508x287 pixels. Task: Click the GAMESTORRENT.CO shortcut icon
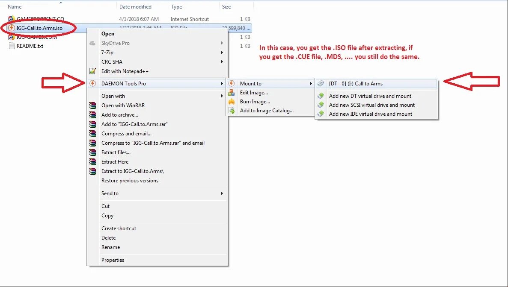[11, 19]
